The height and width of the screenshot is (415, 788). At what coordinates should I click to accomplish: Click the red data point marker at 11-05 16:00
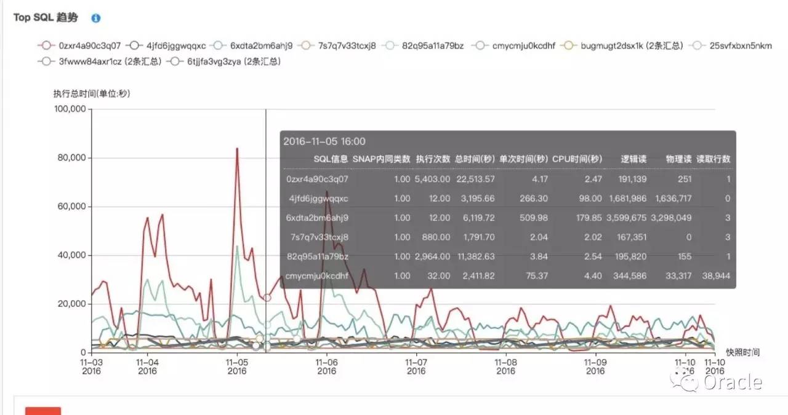click(267, 298)
